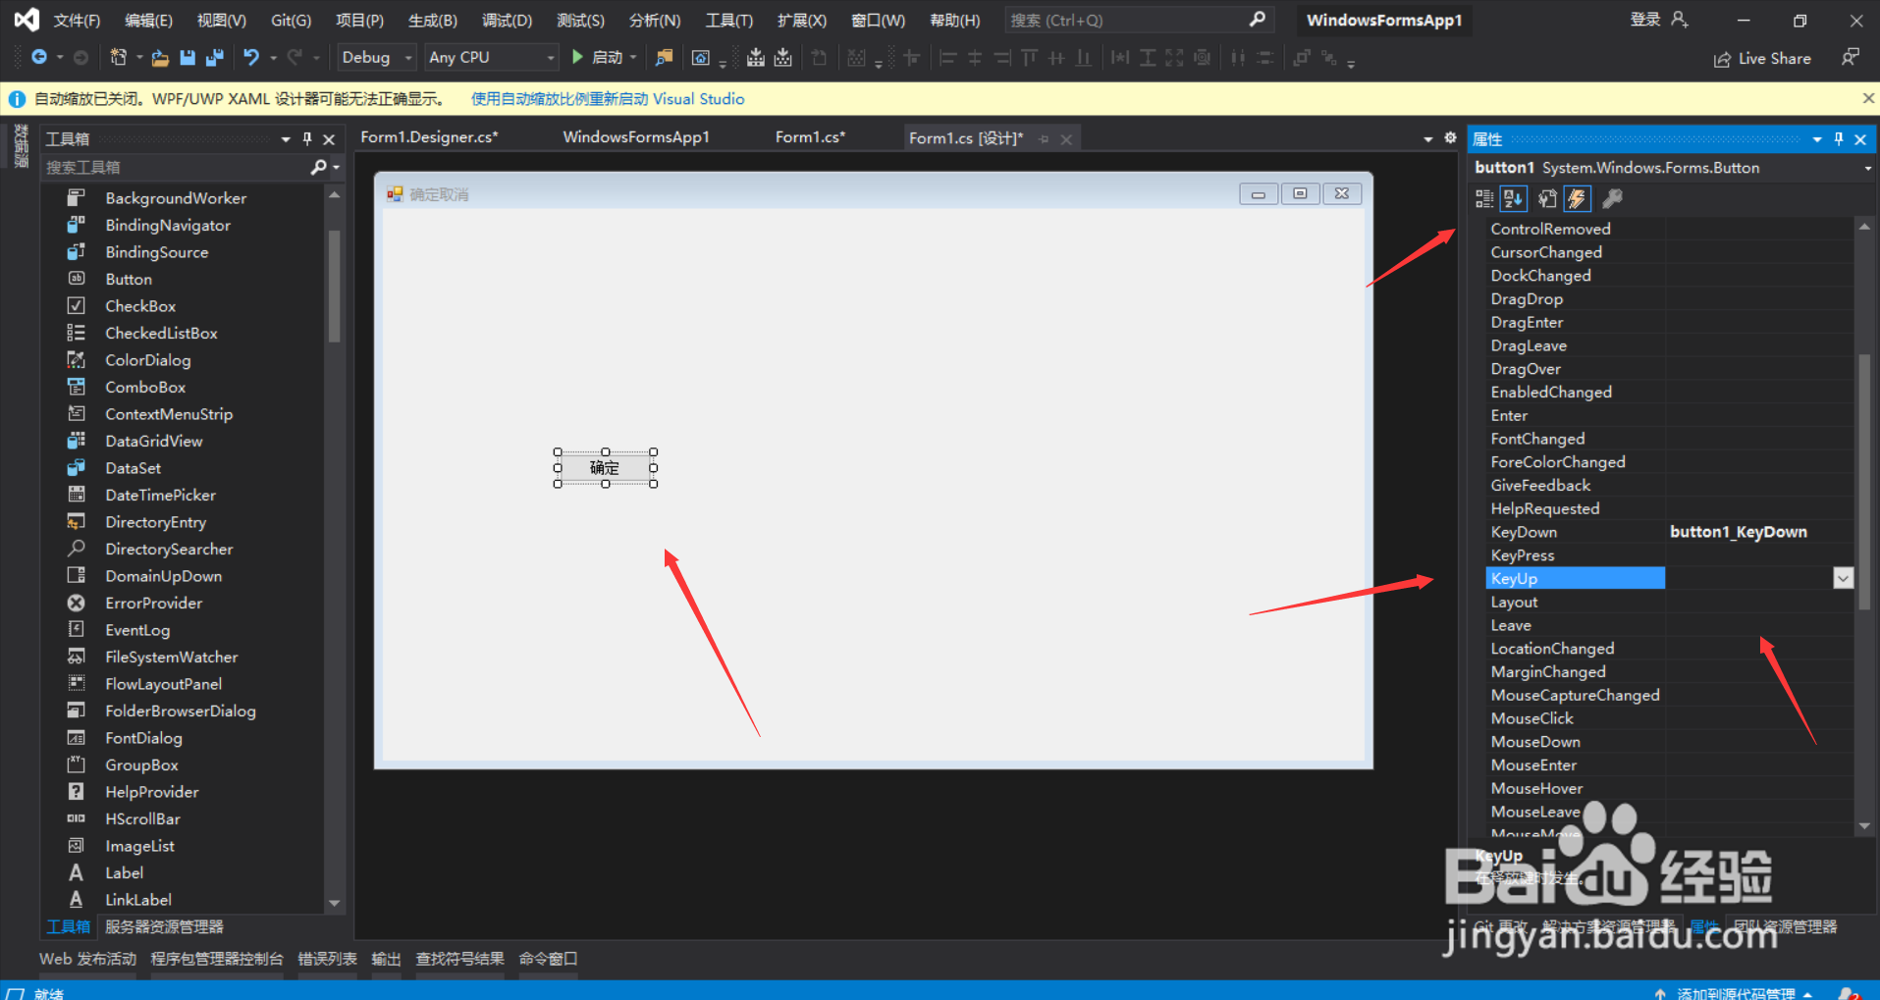Click the toolbox scroll down arrow

[x=334, y=903]
